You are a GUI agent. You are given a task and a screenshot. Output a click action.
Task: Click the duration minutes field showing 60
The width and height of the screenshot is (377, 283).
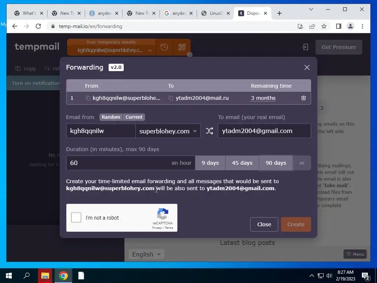pos(131,163)
